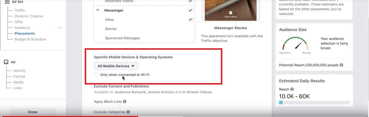Click the Ad Set heading
The width and height of the screenshot is (369, 117).
(18, 1)
